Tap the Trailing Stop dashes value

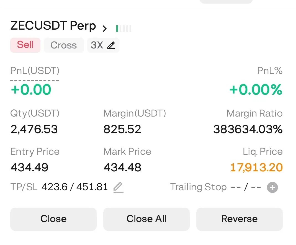coord(246,187)
